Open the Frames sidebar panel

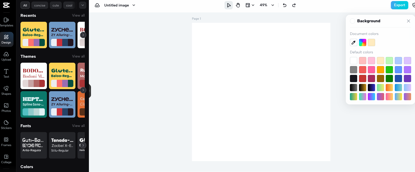click(x=6, y=142)
